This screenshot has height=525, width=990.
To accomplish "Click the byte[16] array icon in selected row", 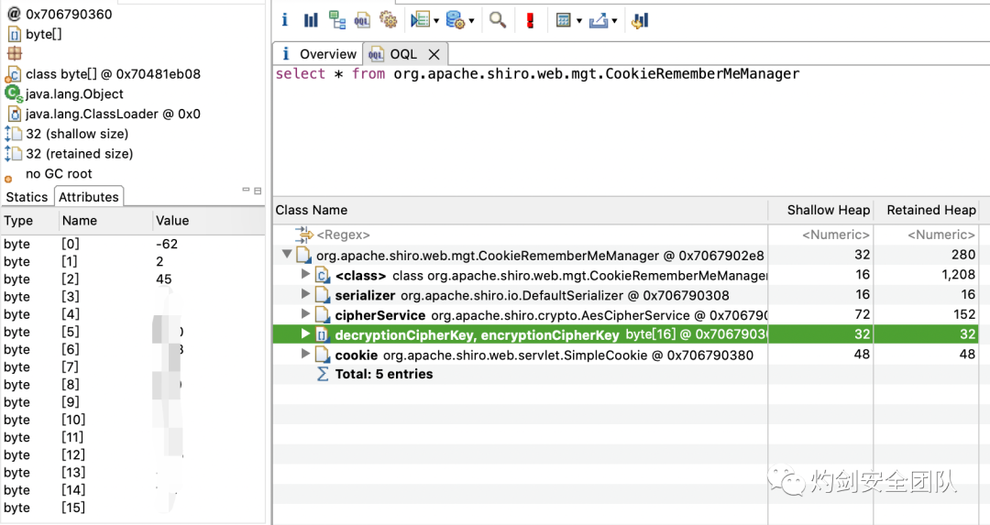I will (322, 334).
